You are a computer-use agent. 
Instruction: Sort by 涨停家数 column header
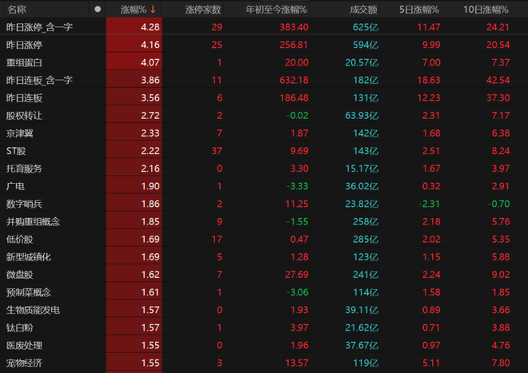tap(203, 10)
